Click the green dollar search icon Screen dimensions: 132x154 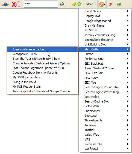(x=62, y=4)
